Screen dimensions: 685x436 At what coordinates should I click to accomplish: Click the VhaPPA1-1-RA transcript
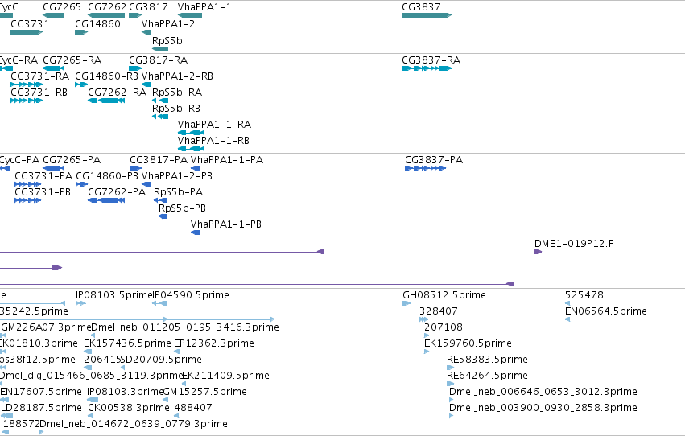191,133
